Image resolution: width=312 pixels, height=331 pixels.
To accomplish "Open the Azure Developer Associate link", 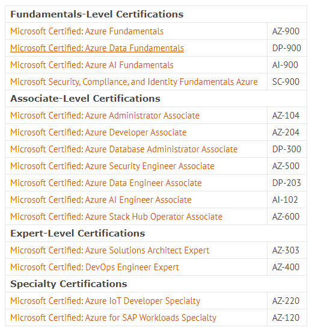I will point(98,132).
